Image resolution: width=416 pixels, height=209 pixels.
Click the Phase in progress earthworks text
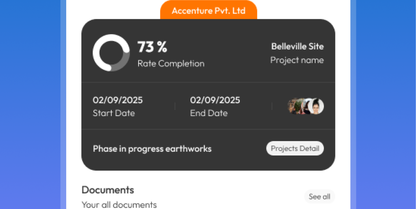[x=152, y=149]
